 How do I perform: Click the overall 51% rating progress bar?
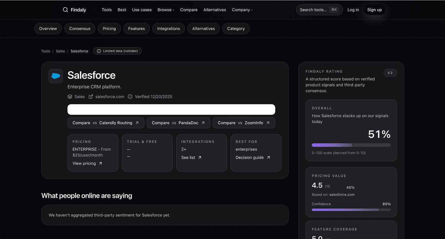click(351, 145)
